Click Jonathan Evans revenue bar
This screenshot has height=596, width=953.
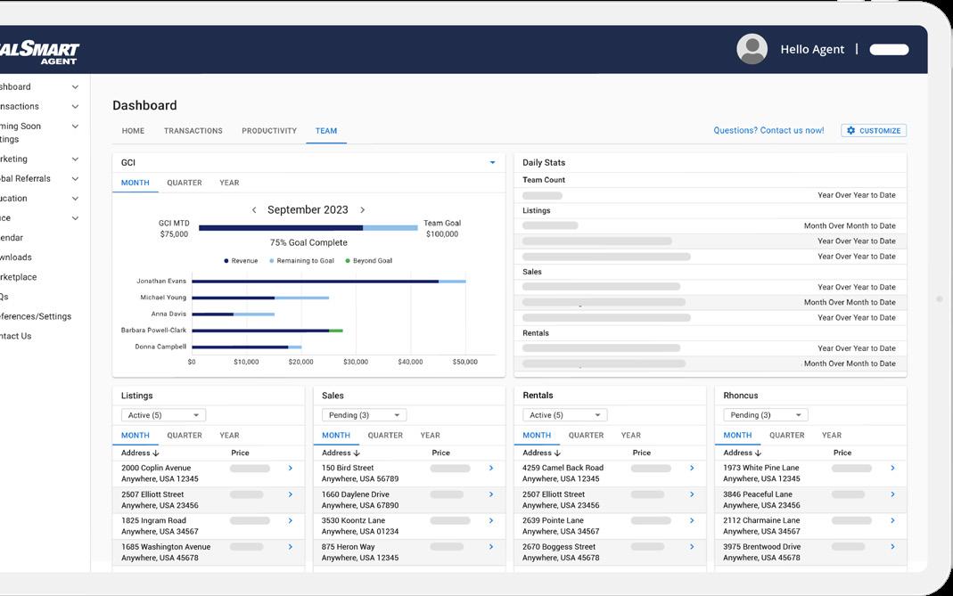[315, 282]
